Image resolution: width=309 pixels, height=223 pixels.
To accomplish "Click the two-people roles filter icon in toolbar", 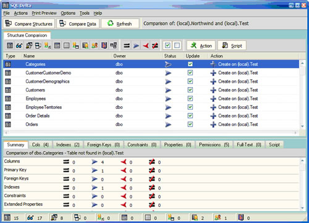I will coord(95,46).
